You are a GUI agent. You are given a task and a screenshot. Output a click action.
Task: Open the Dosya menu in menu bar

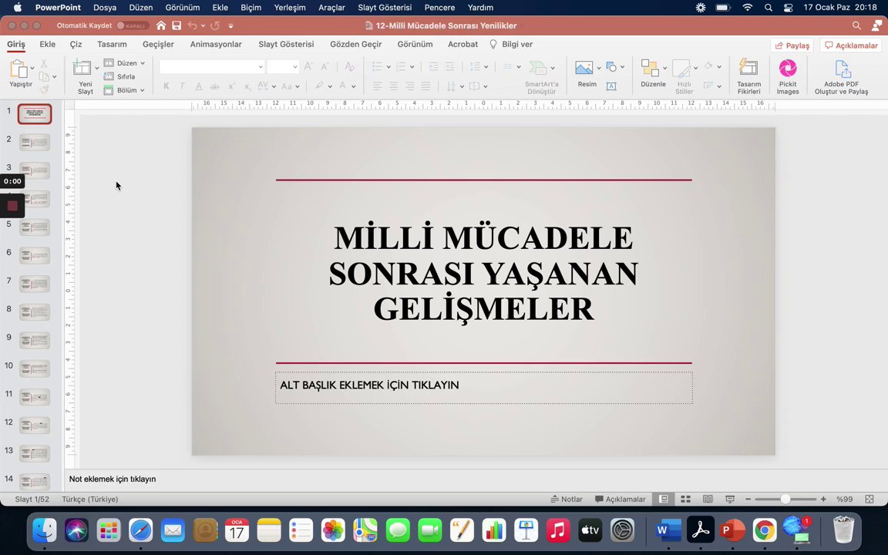105,8
